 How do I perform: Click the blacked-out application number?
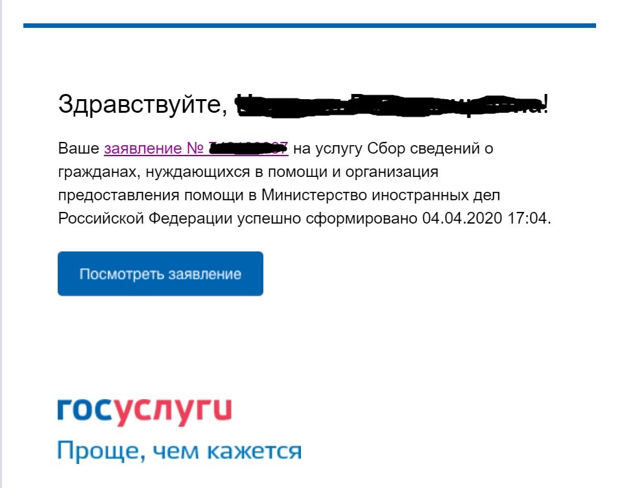coord(248,148)
